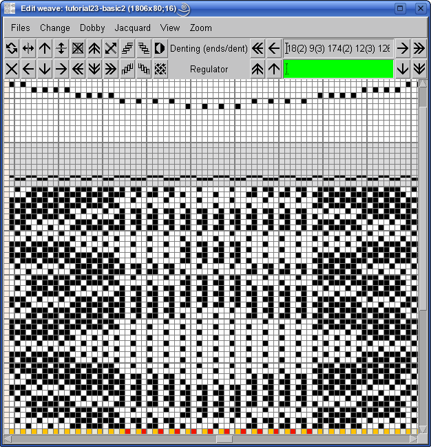The width and height of the screenshot is (431, 447).
Task: Click the Regulator label button
Action: [x=209, y=69]
